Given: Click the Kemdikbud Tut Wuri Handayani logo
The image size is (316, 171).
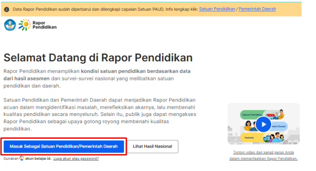Looking at the screenshot, I should (10, 25).
